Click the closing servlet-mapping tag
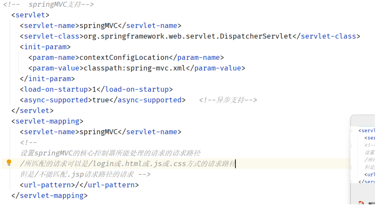379x209 pixels. pyautogui.click(x=49, y=196)
